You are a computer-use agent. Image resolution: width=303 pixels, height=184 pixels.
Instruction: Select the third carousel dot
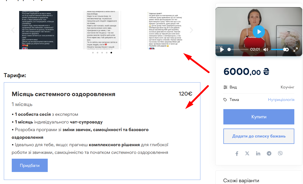click(102, 53)
